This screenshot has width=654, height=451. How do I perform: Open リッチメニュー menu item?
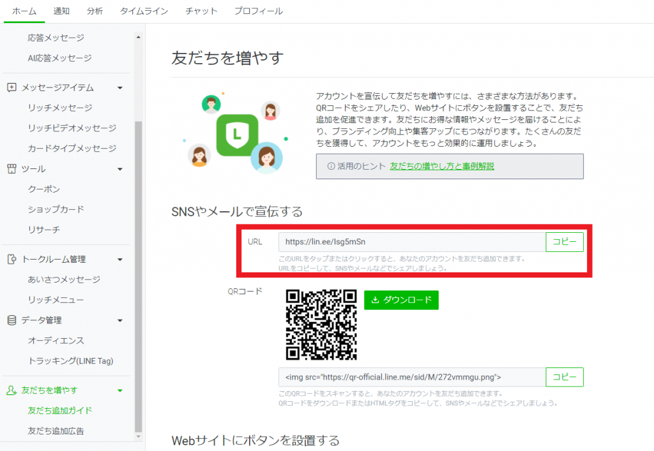(x=56, y=300)
